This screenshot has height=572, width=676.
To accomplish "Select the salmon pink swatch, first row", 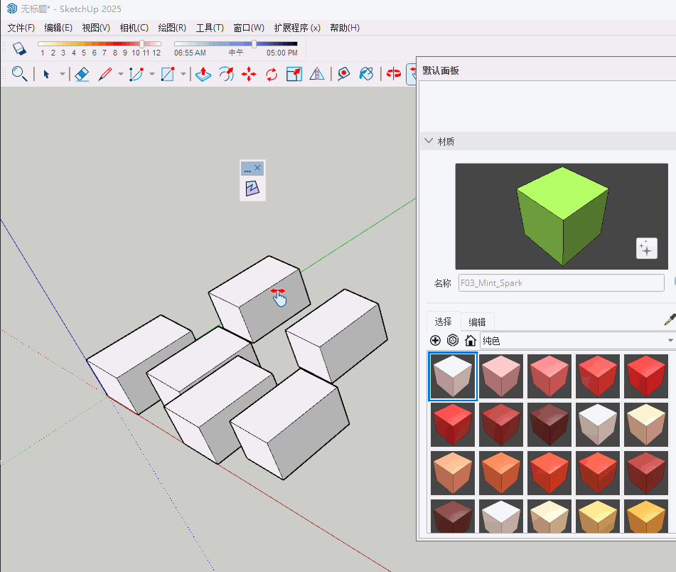I will [x=549, y=376].
